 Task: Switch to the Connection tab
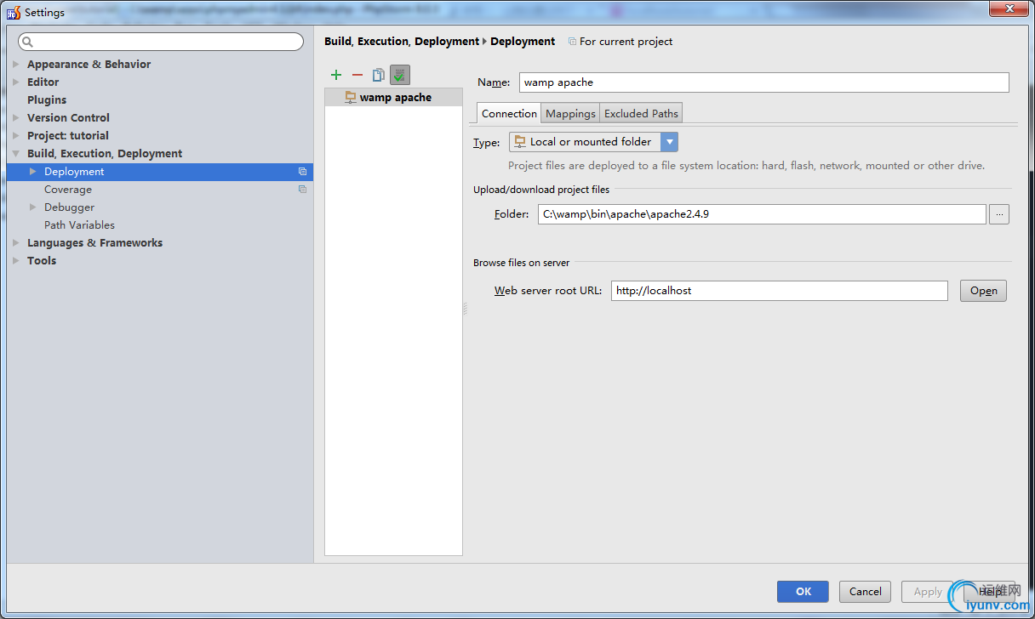[509, 114]
